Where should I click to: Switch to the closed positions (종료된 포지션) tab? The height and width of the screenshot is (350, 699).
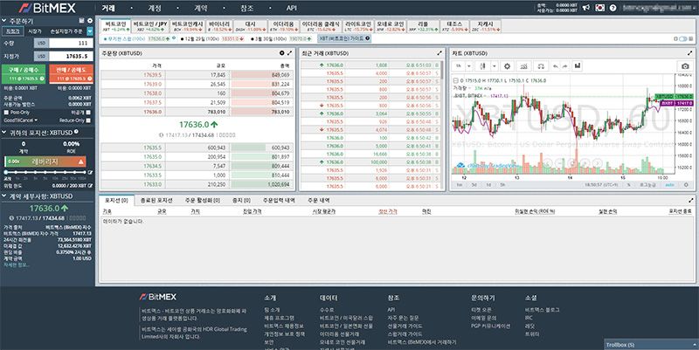(x=156, y=201)
